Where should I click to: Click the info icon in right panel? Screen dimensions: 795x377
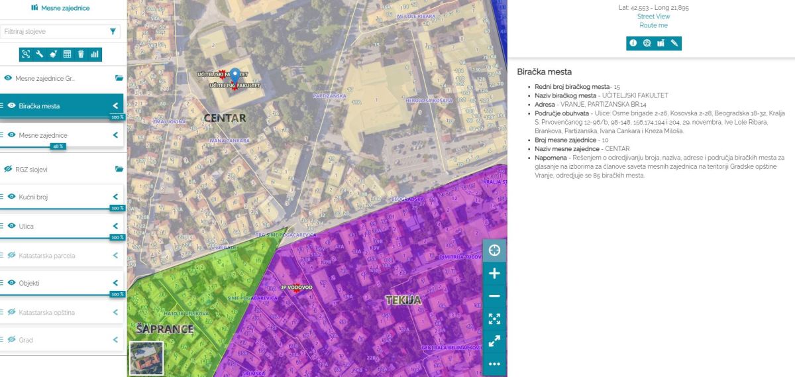tap(633, 43)
